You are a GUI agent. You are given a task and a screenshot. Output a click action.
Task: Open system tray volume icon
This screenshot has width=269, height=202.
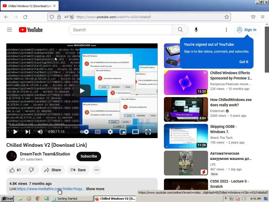244,199
